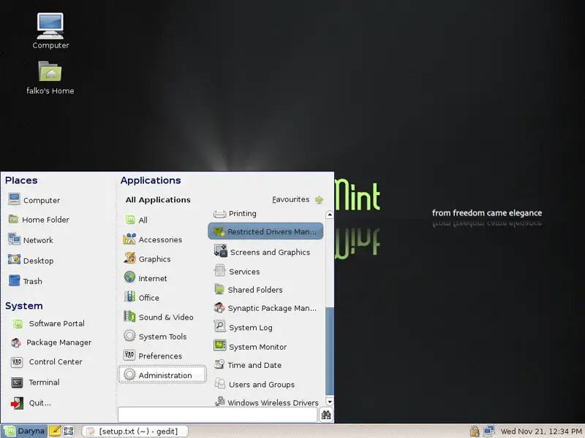Image resolution: width=585 pixels, height=438 pixels.
Task: Open Trash from the Places list
Action: 25,281
